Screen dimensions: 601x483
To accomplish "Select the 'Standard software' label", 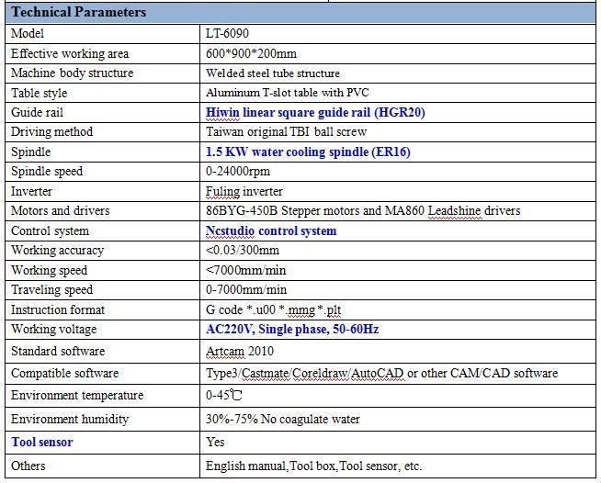I will coord(58,352).
